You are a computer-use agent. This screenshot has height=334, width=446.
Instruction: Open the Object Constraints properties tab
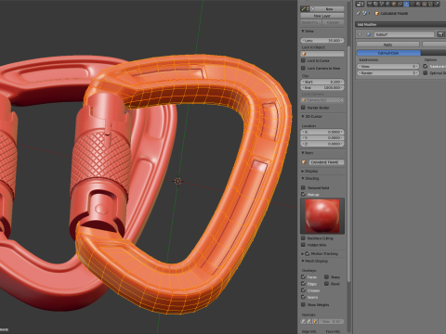coord(400,4)
